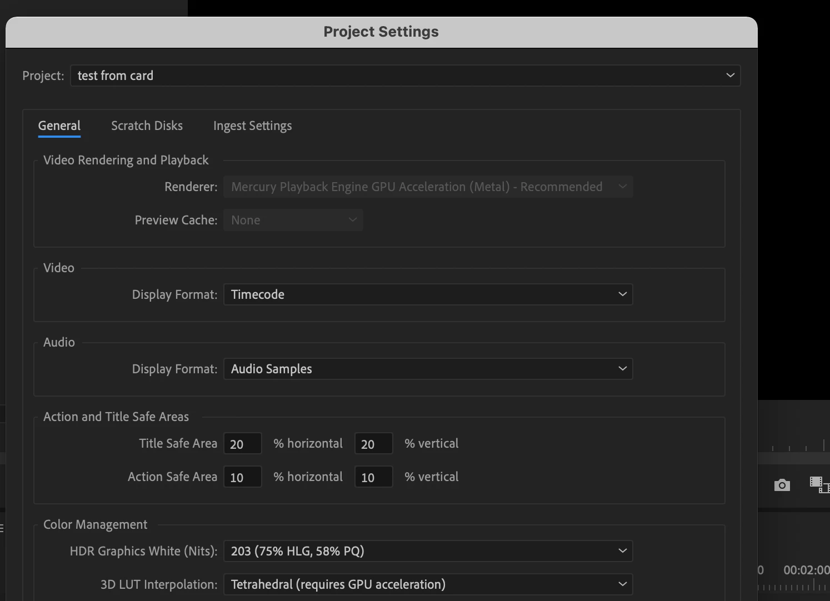Click the Title Safe Area vertical percent field
The image size is (830, 601).
click(x=374, y=443)
